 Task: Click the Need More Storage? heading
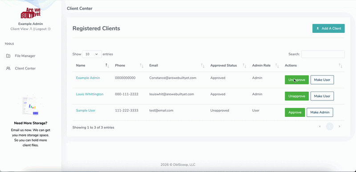coord(31,123)
